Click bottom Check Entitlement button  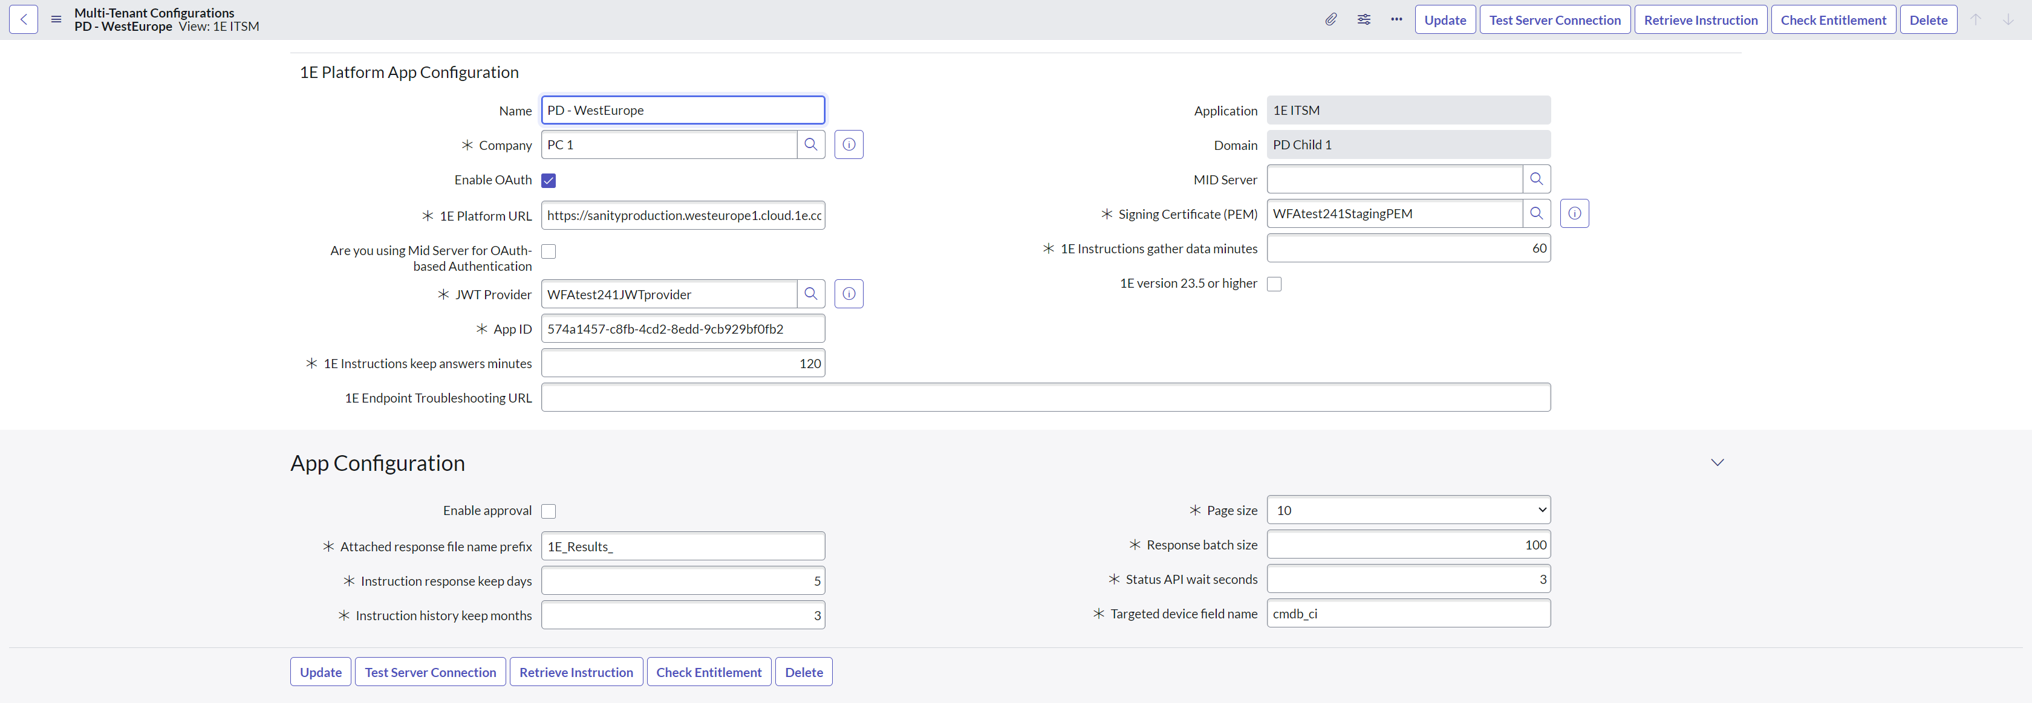coord(708,672)
